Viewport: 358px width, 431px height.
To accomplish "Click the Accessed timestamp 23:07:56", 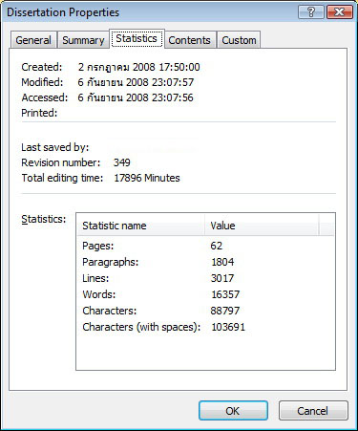I will [173, 97].
